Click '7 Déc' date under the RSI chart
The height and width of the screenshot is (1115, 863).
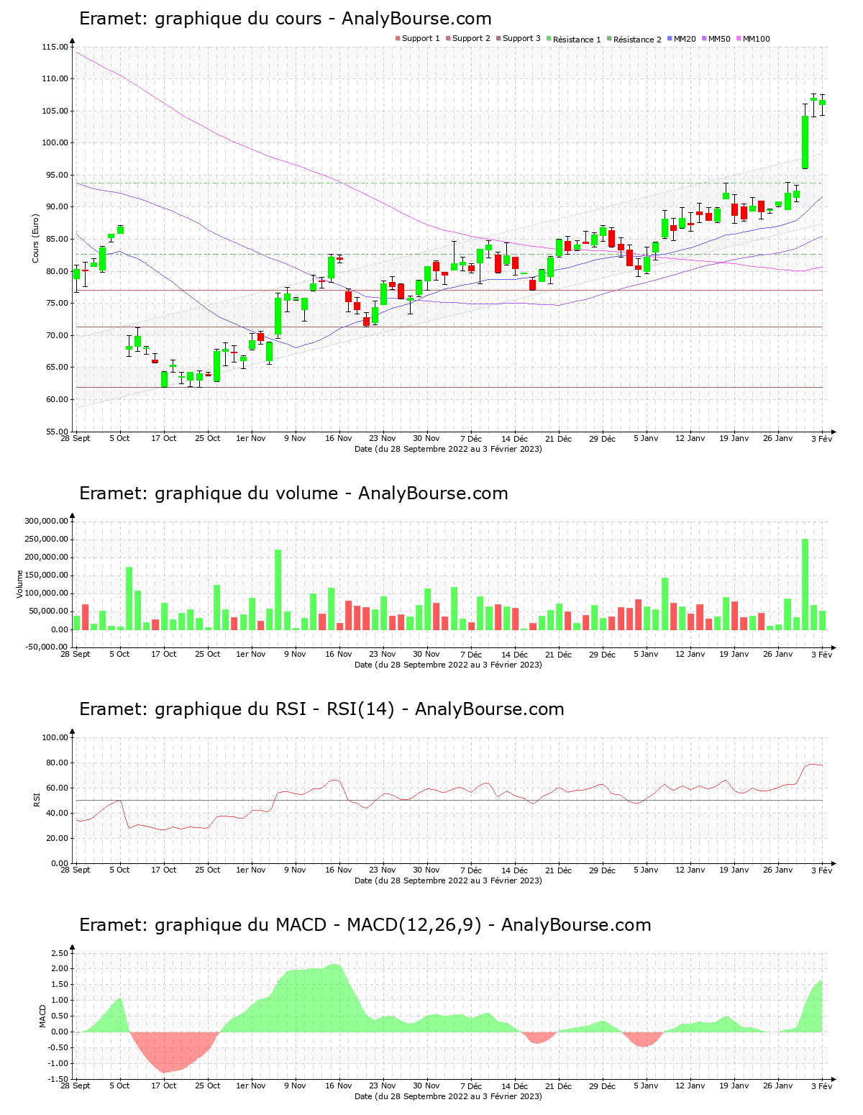pos(471,870)
